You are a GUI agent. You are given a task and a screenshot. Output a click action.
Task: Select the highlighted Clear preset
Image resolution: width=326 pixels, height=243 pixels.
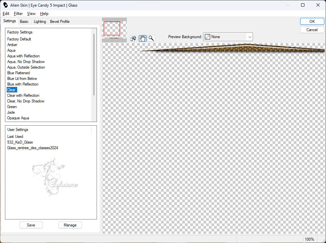(12, 90)
